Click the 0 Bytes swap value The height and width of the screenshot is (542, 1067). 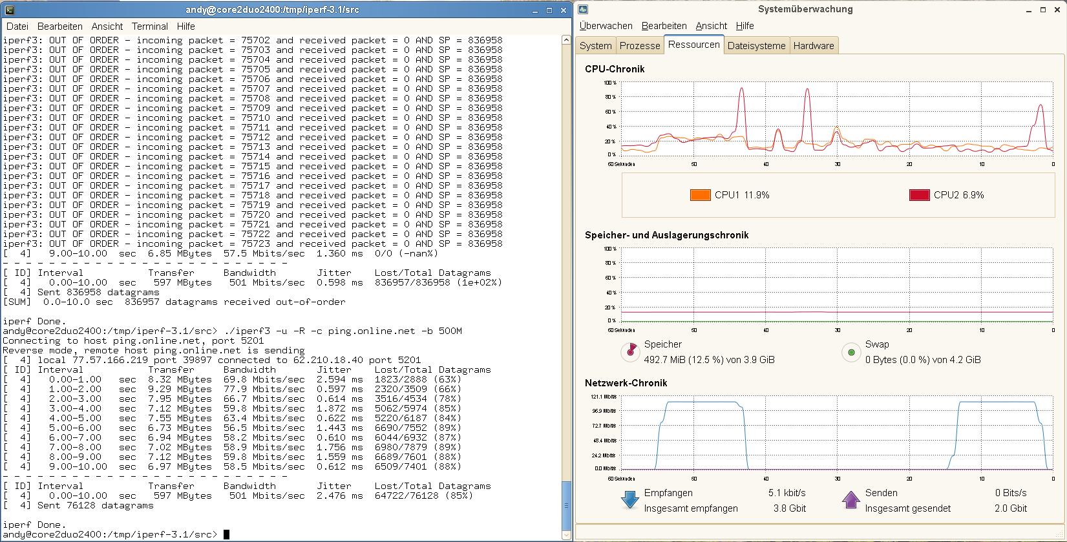(x=923, y=360)
